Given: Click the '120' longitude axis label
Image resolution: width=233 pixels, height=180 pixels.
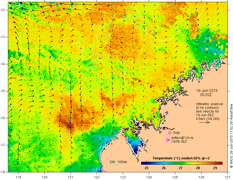Looking at the screenshot, I should (44, 177).
